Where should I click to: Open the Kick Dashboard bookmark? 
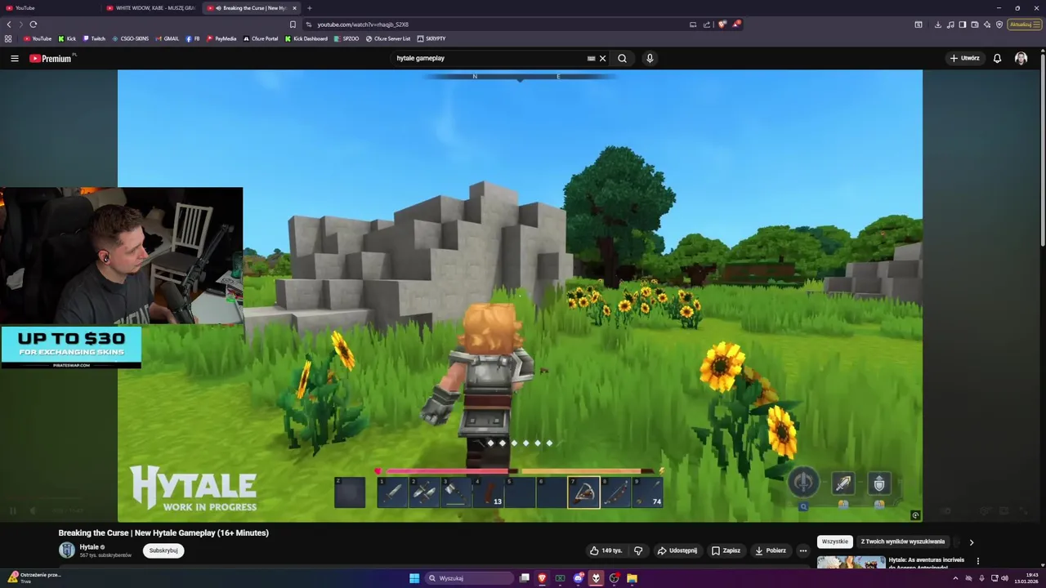click(x=306, y=38)
